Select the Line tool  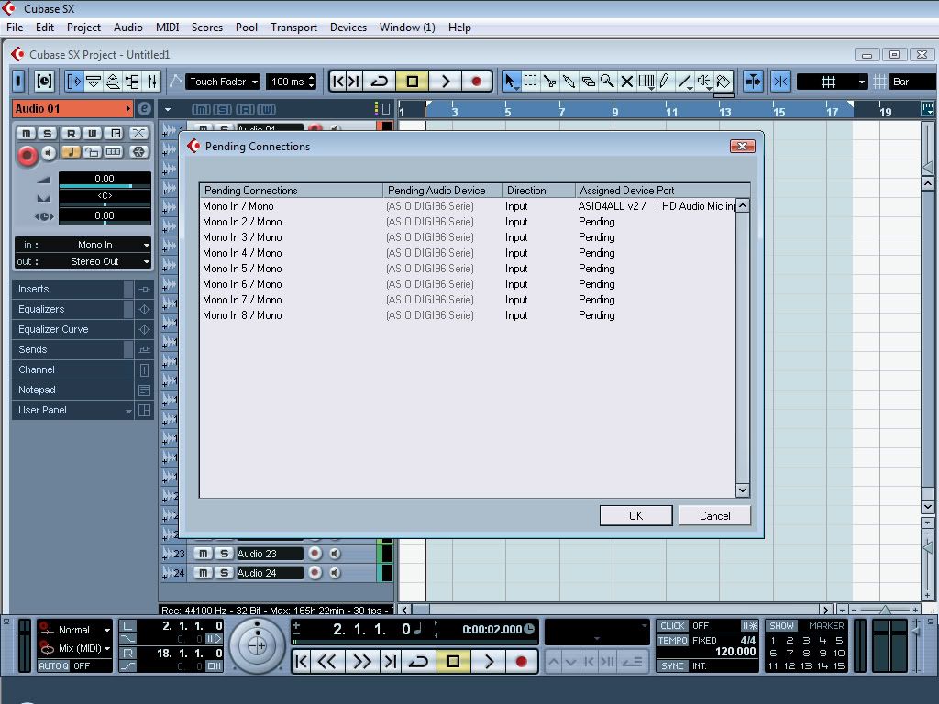684,82
